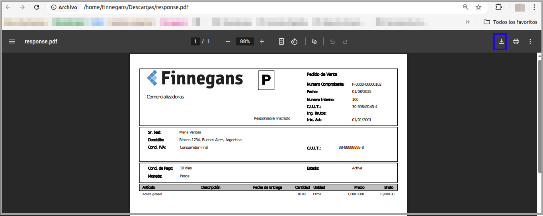The image size is (543, 216).
Task: Click the "Comercializadoras" text
Action: [165, 97]
